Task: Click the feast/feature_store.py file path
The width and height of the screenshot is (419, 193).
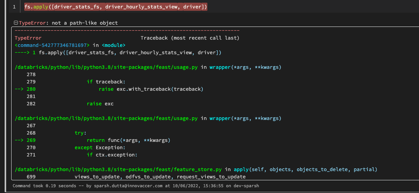Action: [x=119, y=169]
